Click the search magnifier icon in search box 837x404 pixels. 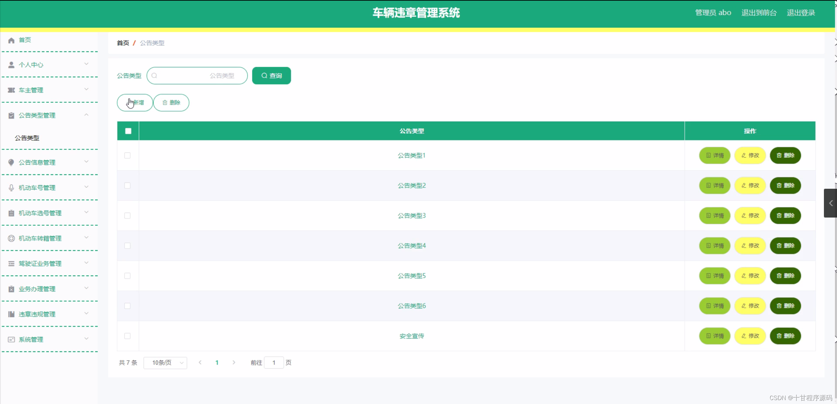(155, 75)
